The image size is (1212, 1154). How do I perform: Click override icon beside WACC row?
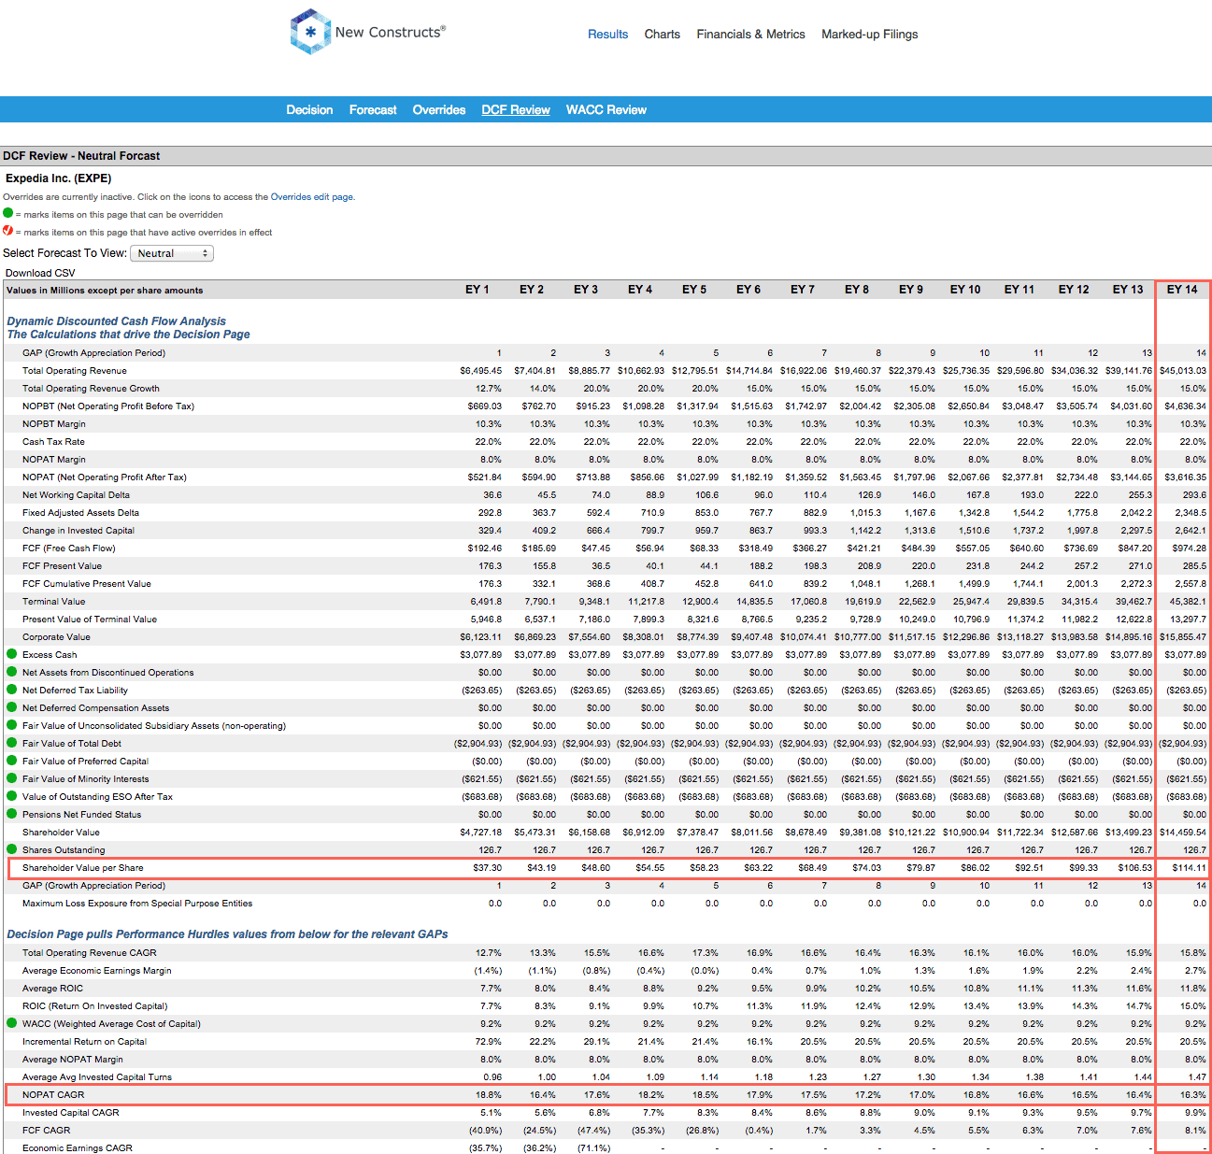[x=11, y=1023]
